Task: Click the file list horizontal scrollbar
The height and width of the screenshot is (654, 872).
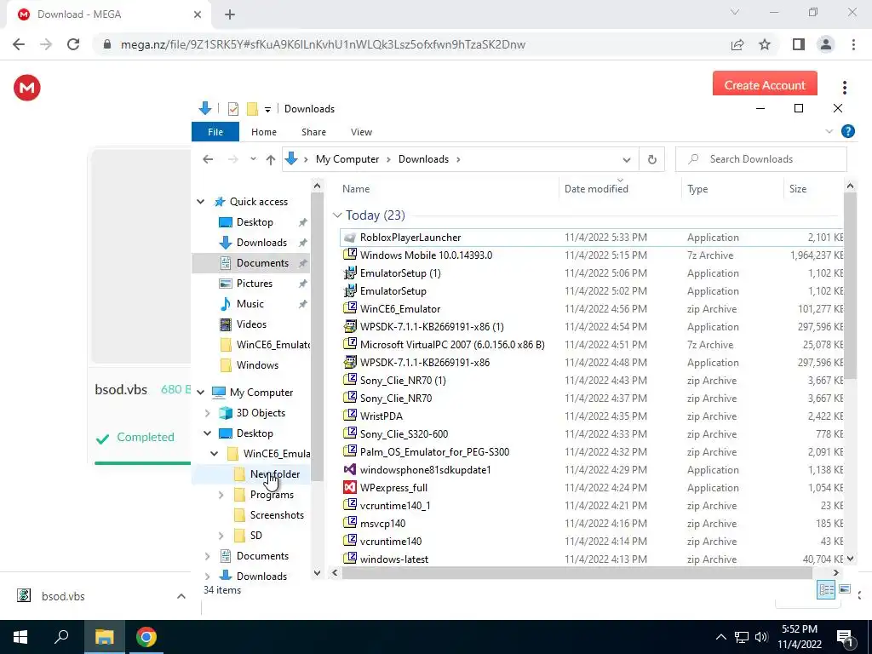Action: pyautogui.click(x=577, y=572)
